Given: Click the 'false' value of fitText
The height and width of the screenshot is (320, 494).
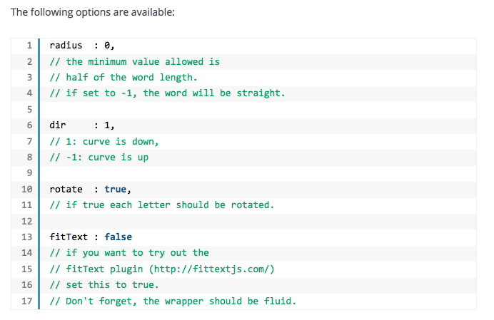Looking at the screenshot, I should click(x=118, y=237).
